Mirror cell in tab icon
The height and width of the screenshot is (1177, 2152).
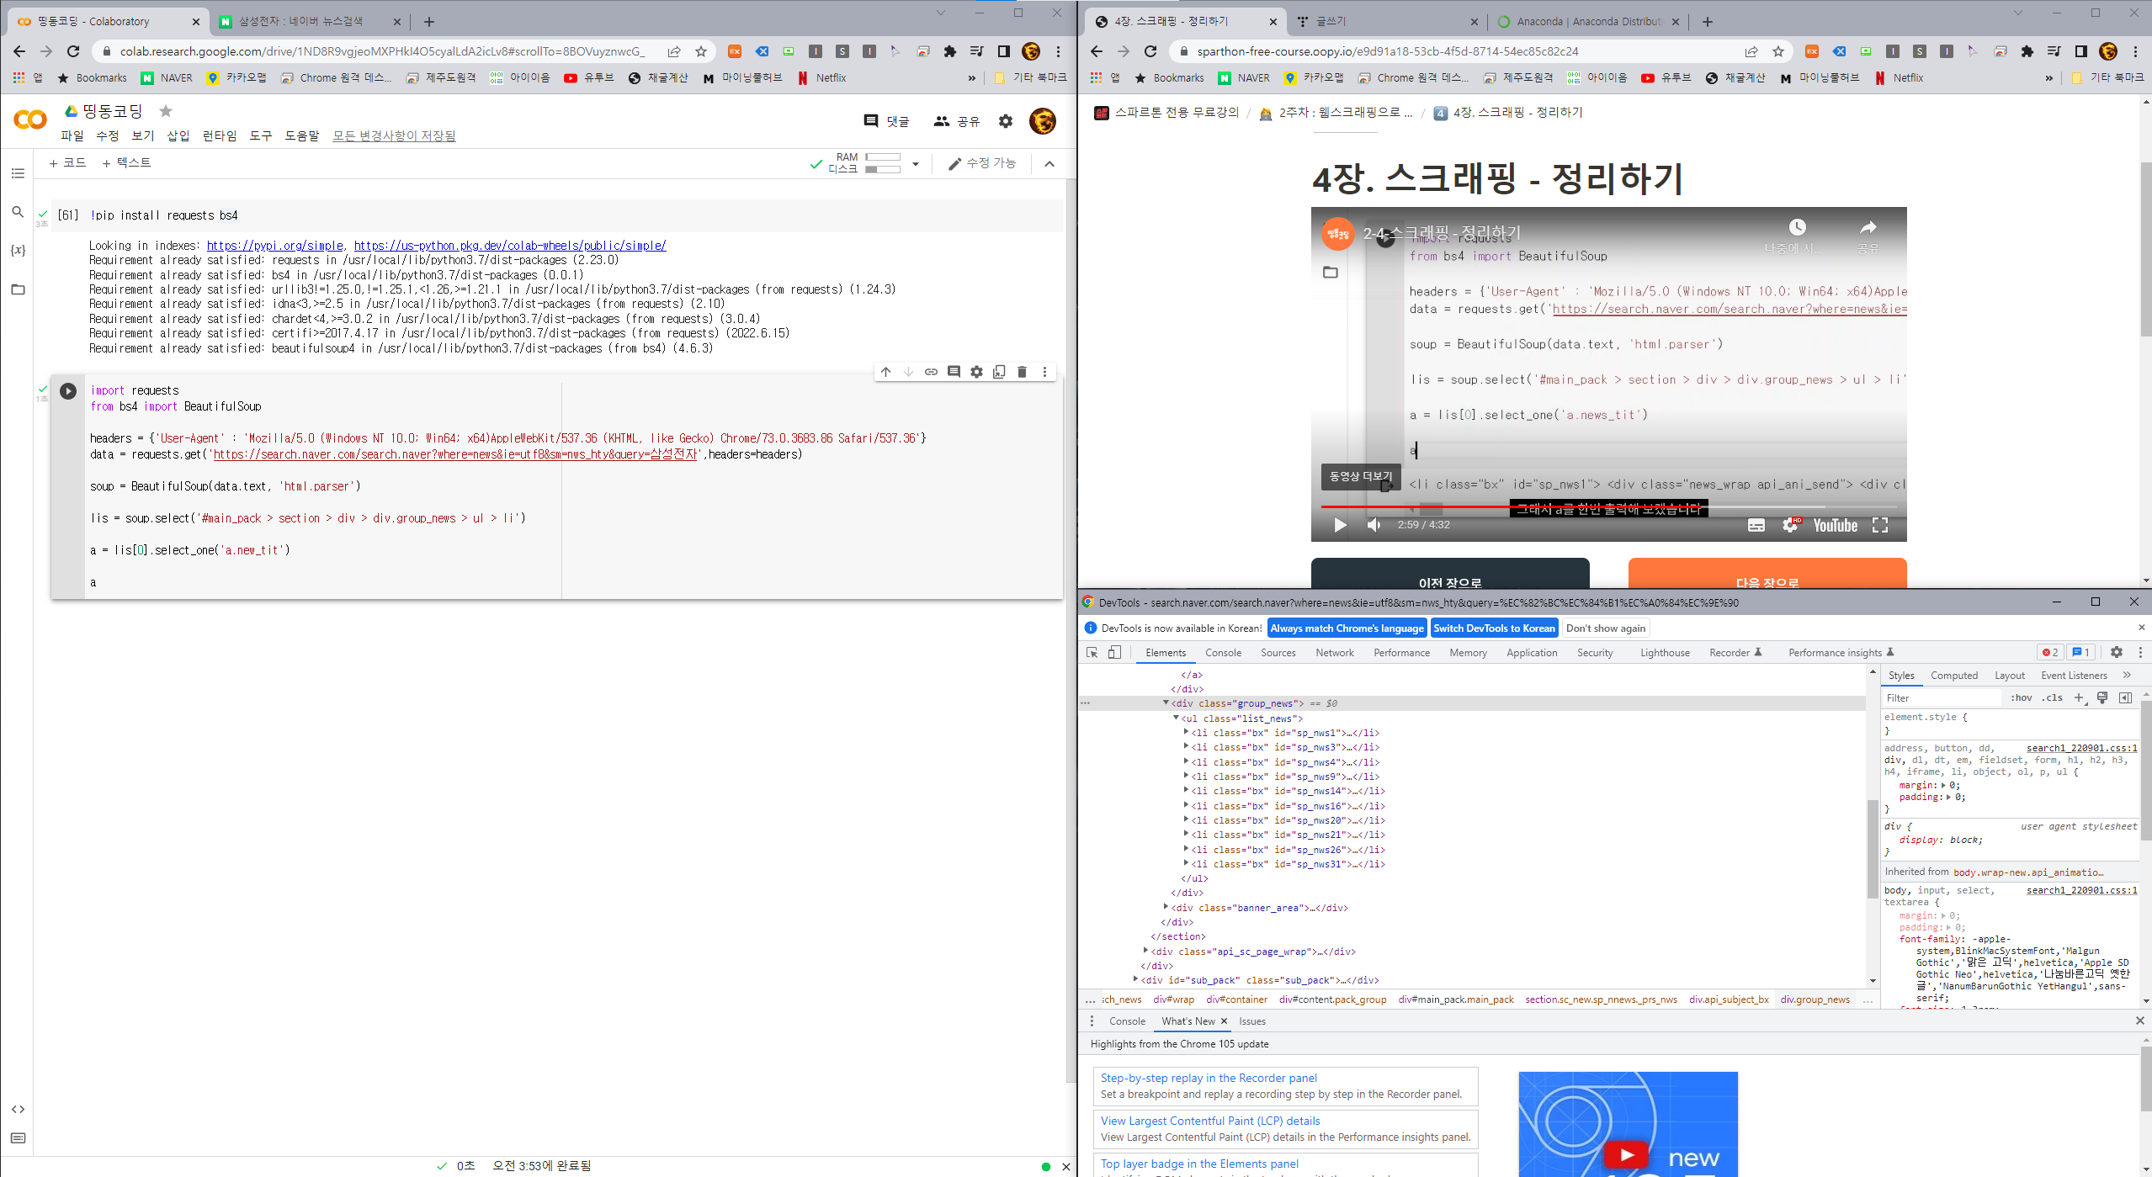pos(999,372)
